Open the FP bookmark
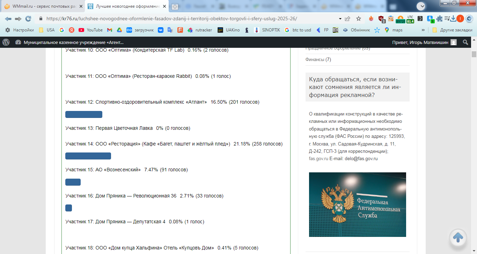Image resolution: width=477 pixels, height=254 pixels. (x=322, y=30)
